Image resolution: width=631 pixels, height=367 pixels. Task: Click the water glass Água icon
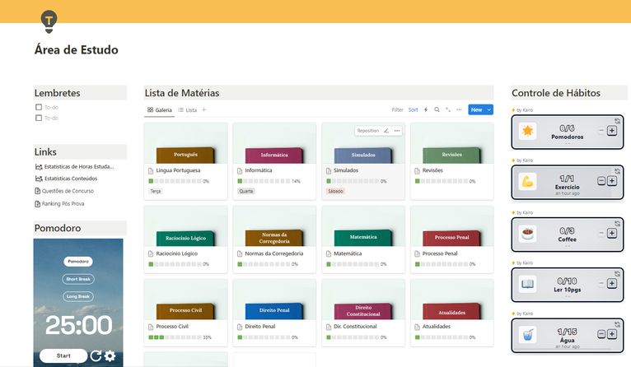(527, 335)
